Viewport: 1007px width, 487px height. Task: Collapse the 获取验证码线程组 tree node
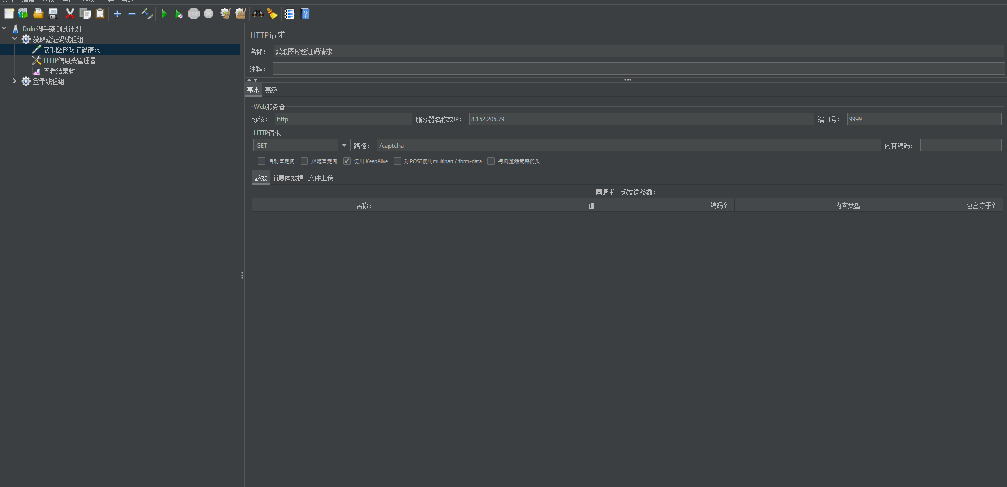[x=14, y=39]
